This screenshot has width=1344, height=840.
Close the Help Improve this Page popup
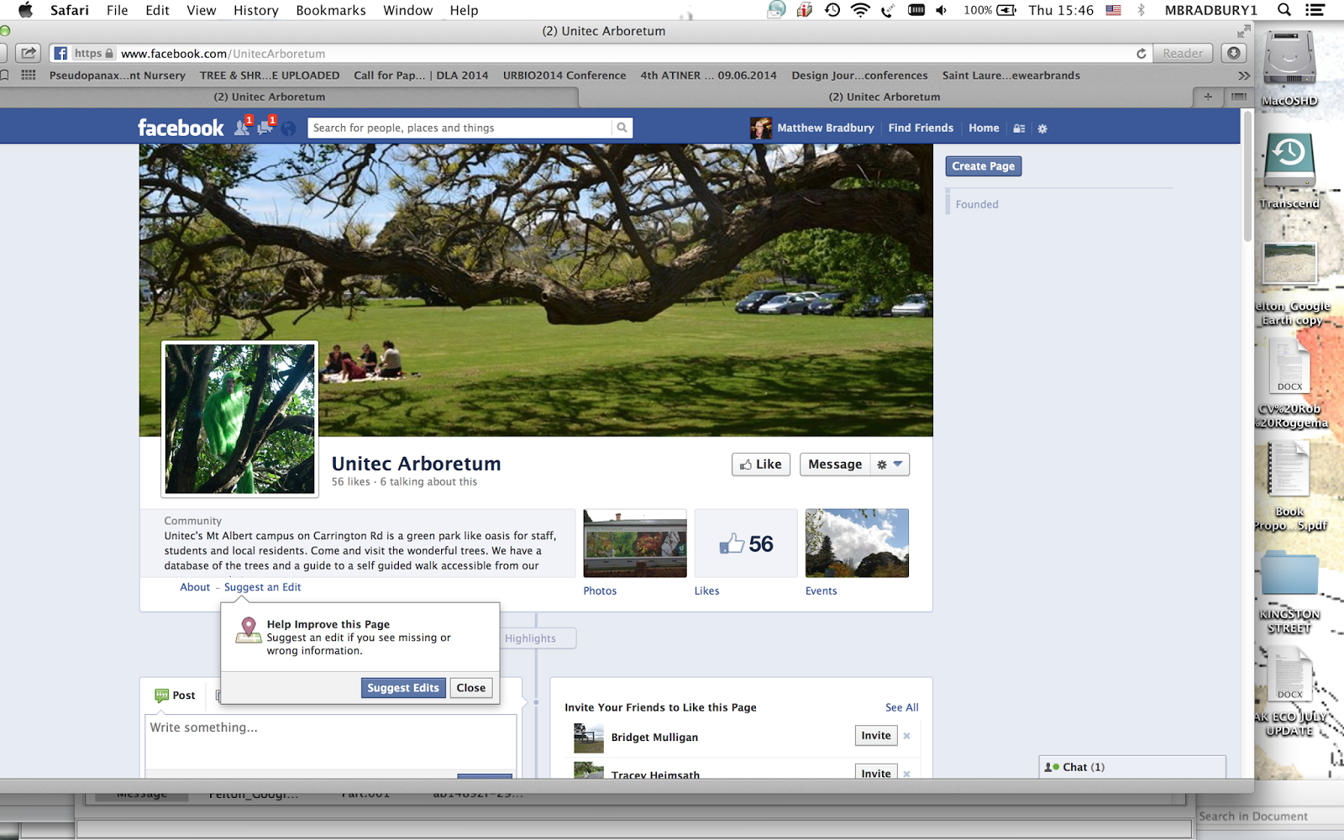[x=471, y=688]
